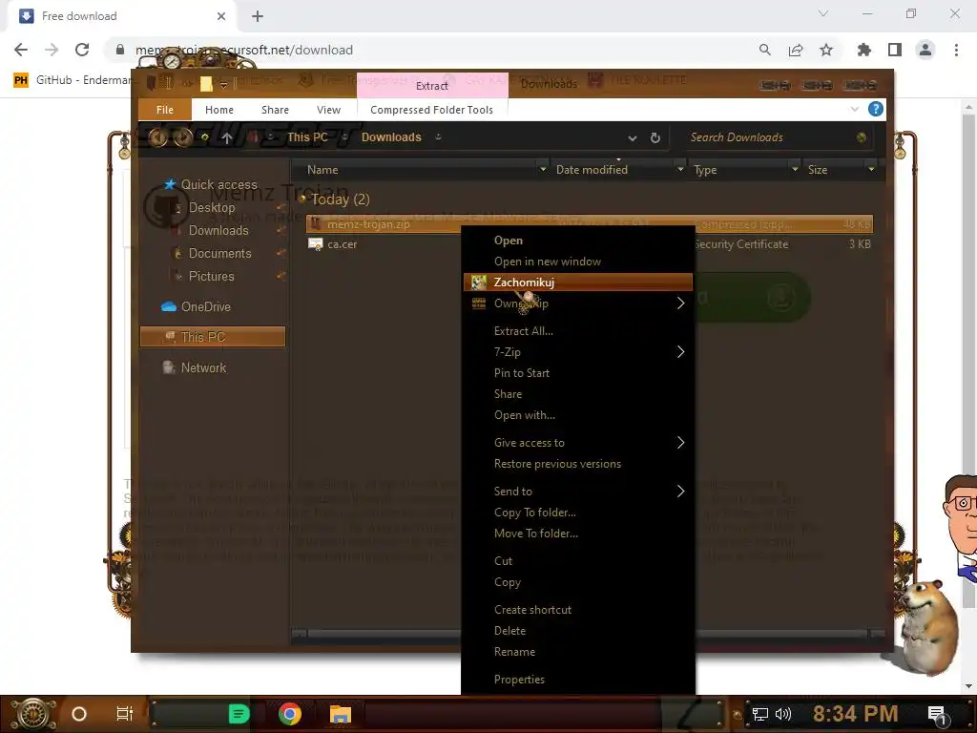Viewport: 977px width, 733px height.
Task: Switch to the Share ribbon tab
Action: 275,110
